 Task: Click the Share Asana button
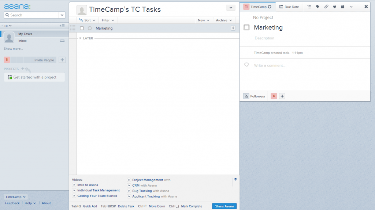point(224,206)
